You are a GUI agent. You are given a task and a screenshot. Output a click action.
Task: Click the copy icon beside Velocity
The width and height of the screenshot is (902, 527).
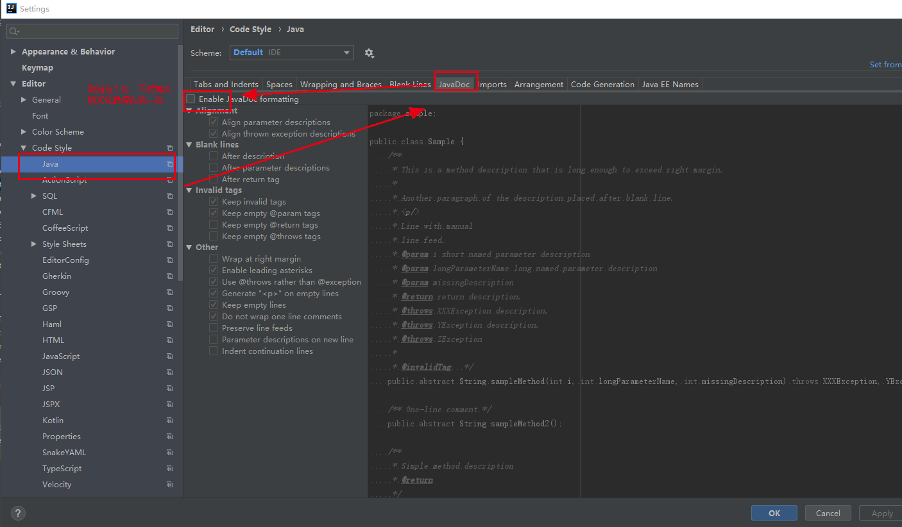coord(169,485)
